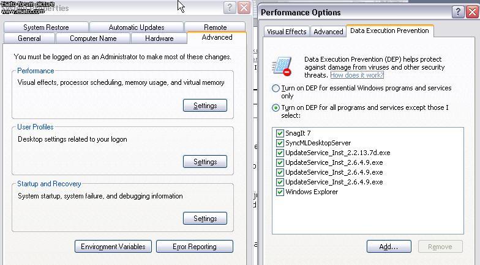Image resolution: width=480 pixels, height=265 pixels.
Task: Open the Hardware tab
Action: tap(159, 38)
